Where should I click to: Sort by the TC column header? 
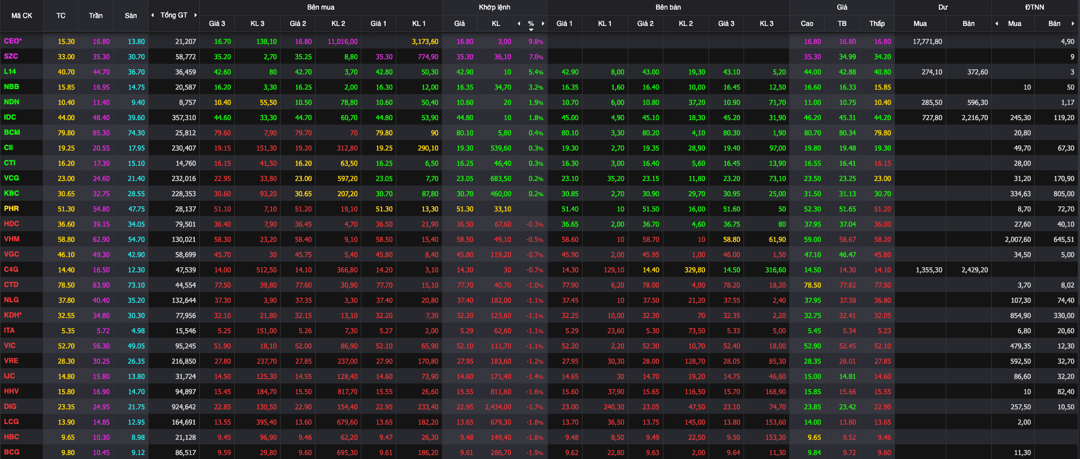pos(61,16)
